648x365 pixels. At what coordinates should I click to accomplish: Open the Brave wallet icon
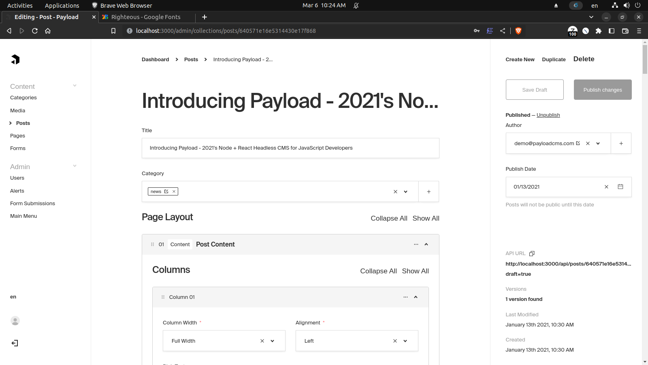(625, 31)
